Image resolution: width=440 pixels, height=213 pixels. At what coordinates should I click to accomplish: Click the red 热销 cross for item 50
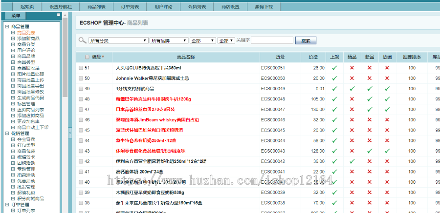pyautogui.click(x=387, y=78)
